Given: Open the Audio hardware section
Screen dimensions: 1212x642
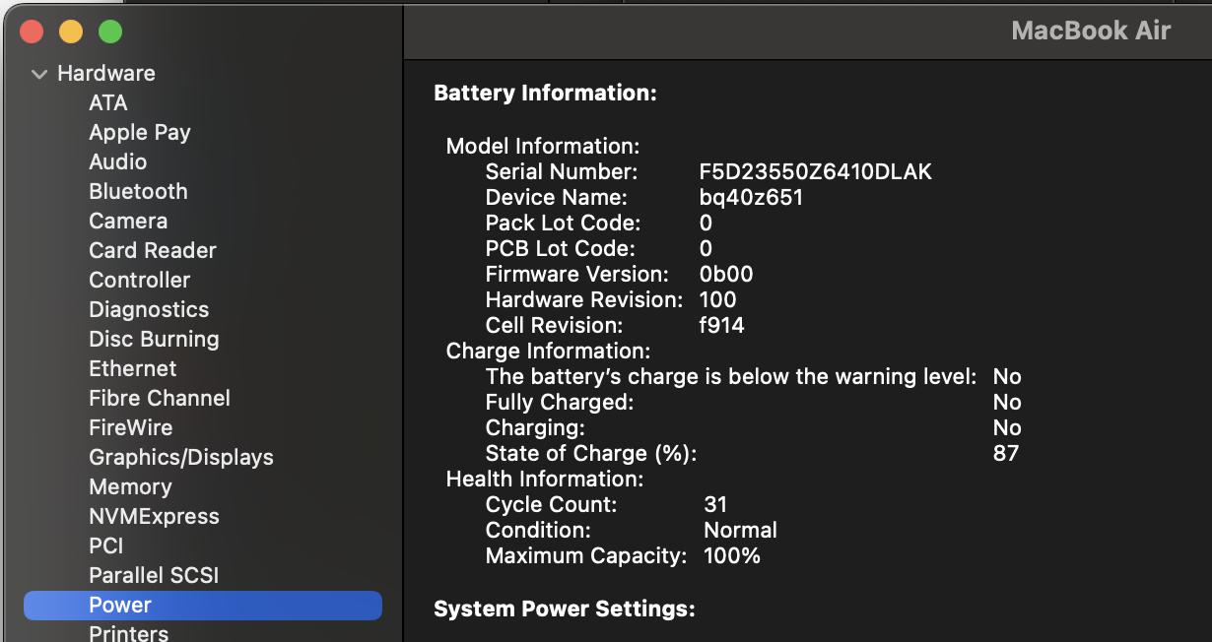Looking at the screenshot, I should pyautogui.click(x=118, y=161).
